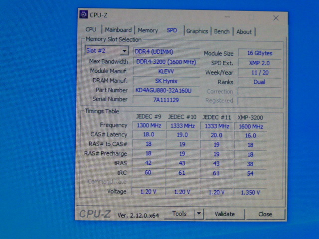Click the tRAS value 42

click(149, 163)
